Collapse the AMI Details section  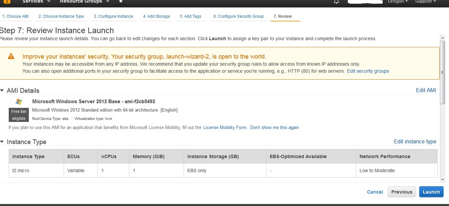(x=2, y=90)
